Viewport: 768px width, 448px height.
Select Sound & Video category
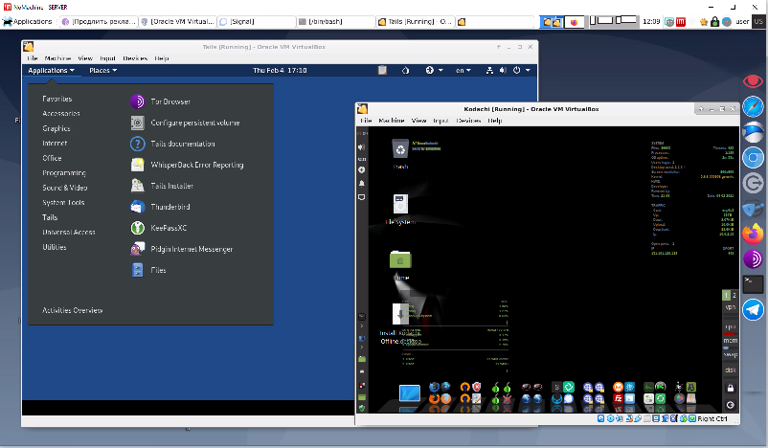coord(65,188)
